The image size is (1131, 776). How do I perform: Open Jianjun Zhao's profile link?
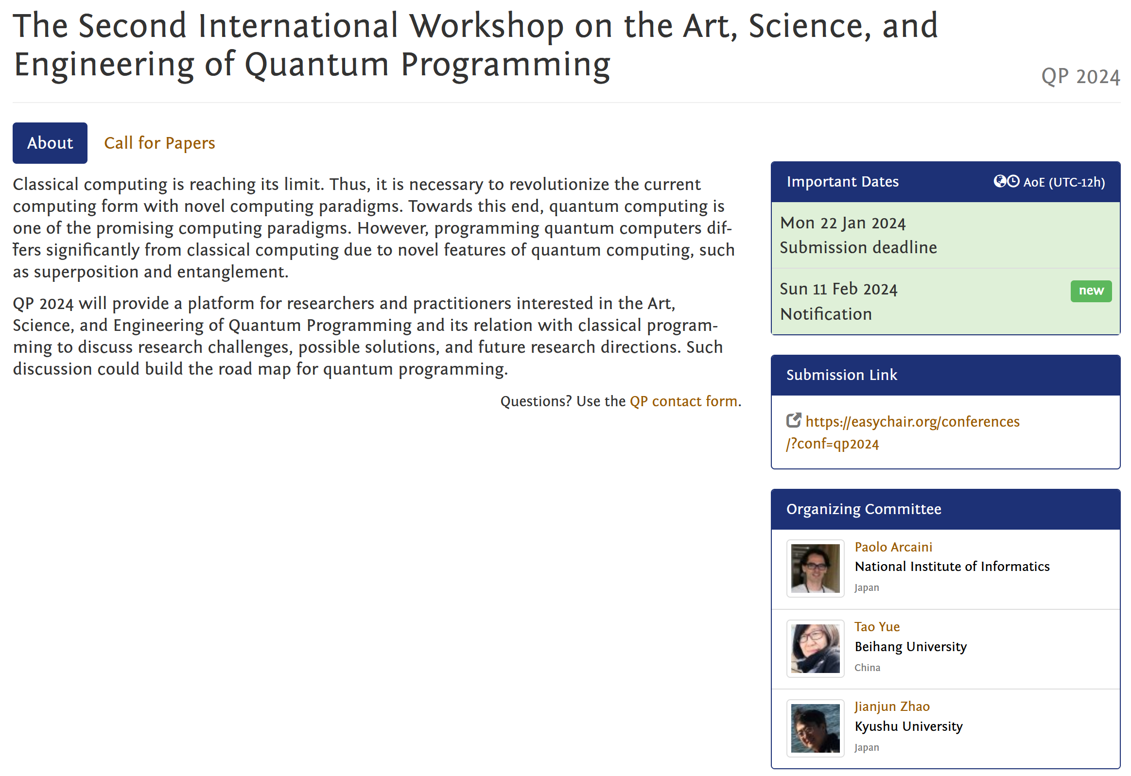point(892,707)
